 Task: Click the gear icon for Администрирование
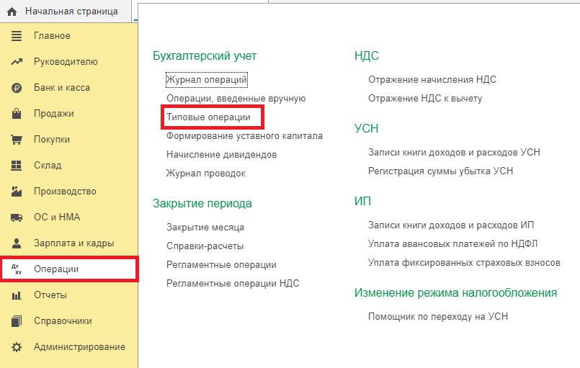(x=17, y=347)
